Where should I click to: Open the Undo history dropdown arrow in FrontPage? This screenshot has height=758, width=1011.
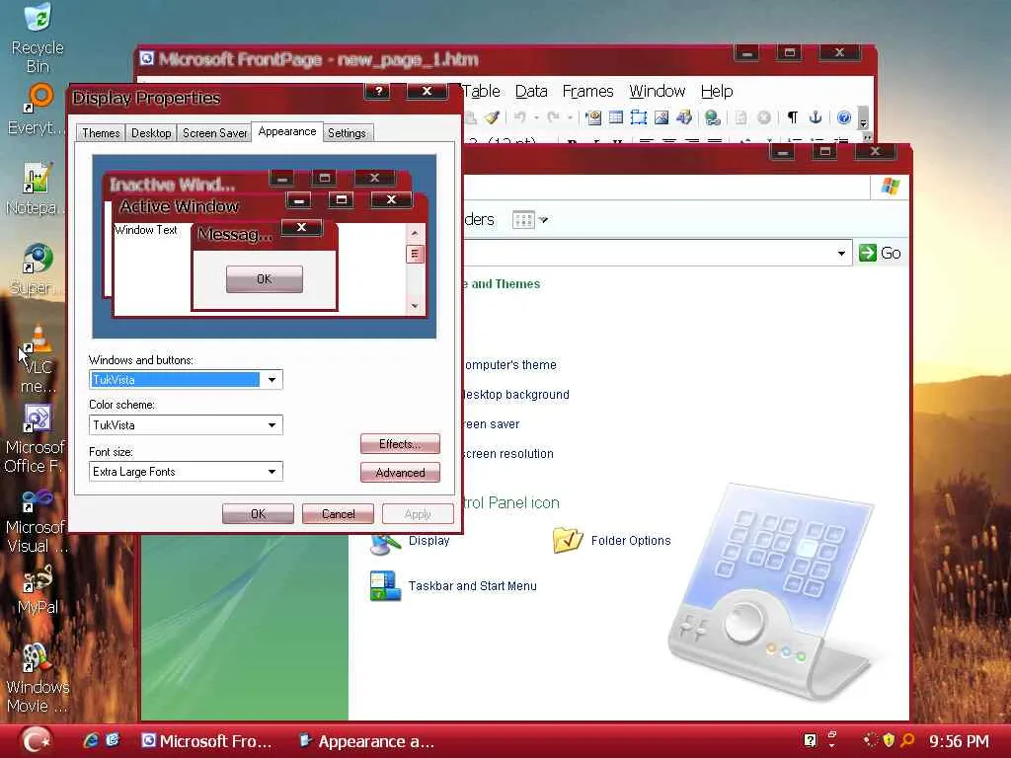pyautogui.click(x=536, y=117)
